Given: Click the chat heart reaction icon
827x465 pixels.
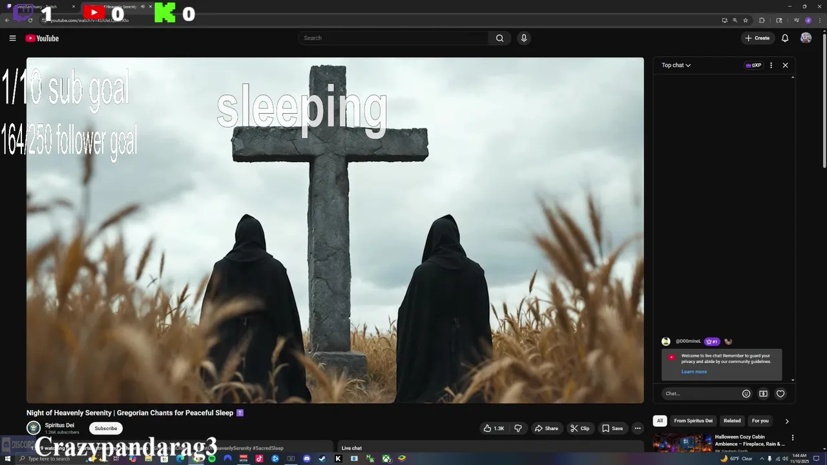Looking at the screenshot, I should [780, 393].
